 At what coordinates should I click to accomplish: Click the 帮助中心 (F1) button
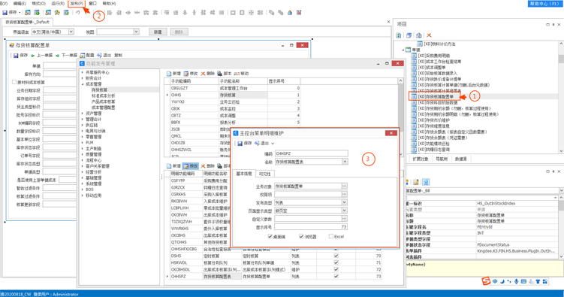(544, 4)
